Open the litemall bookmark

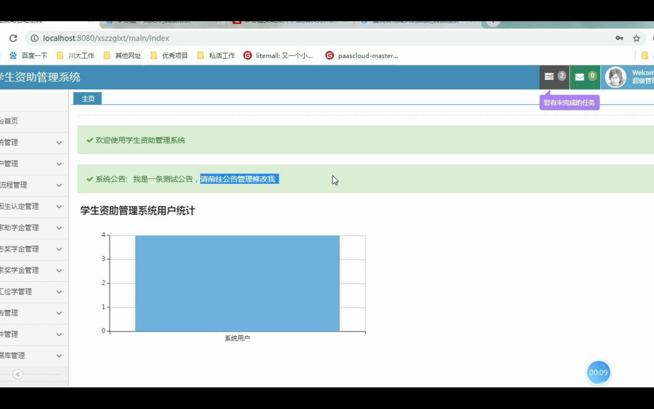tap(278, 56)
